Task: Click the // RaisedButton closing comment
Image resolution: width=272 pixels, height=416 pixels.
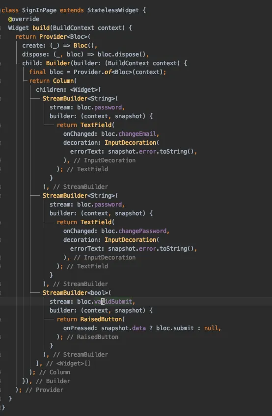Action: point(92,337)
